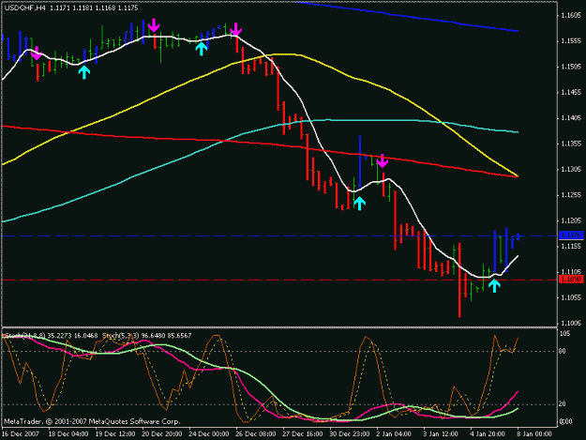Click the 'Stoch(21,8,8)' indicator label

25,336
